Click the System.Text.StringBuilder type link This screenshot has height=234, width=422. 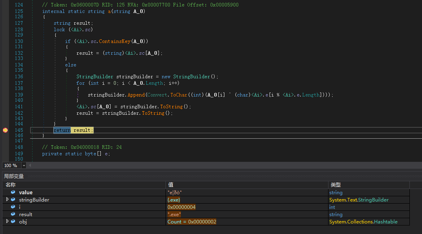point(359,200)
